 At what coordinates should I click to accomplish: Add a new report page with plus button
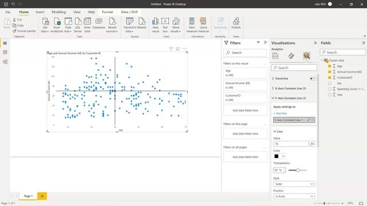coord(42,196)
